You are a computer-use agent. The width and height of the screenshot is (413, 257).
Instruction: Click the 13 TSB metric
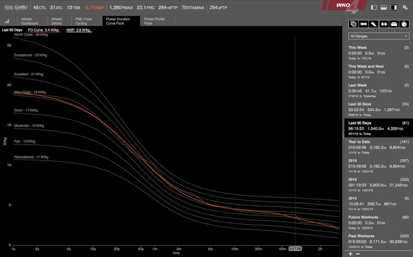click(x=74, y=8)
